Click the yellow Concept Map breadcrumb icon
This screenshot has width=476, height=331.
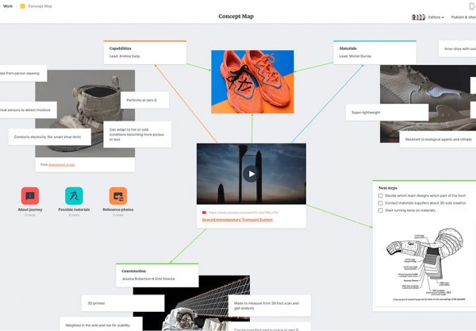(22, 6)
